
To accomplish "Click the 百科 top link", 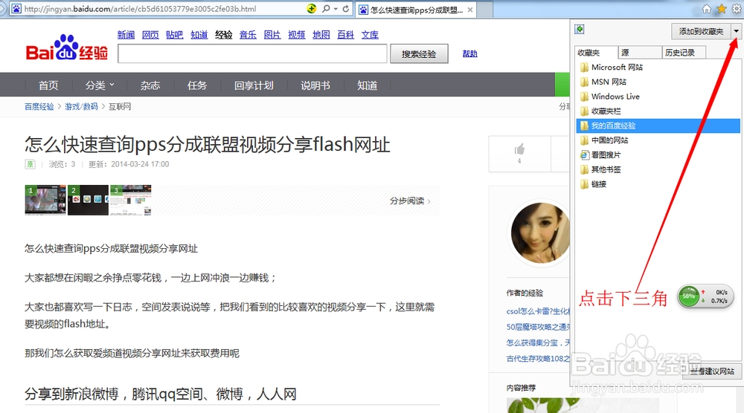I will coord(345,35).
